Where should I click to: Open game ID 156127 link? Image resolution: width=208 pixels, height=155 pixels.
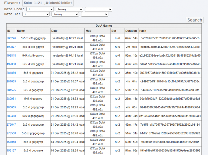pyautogui.click(x=11, y=150)
